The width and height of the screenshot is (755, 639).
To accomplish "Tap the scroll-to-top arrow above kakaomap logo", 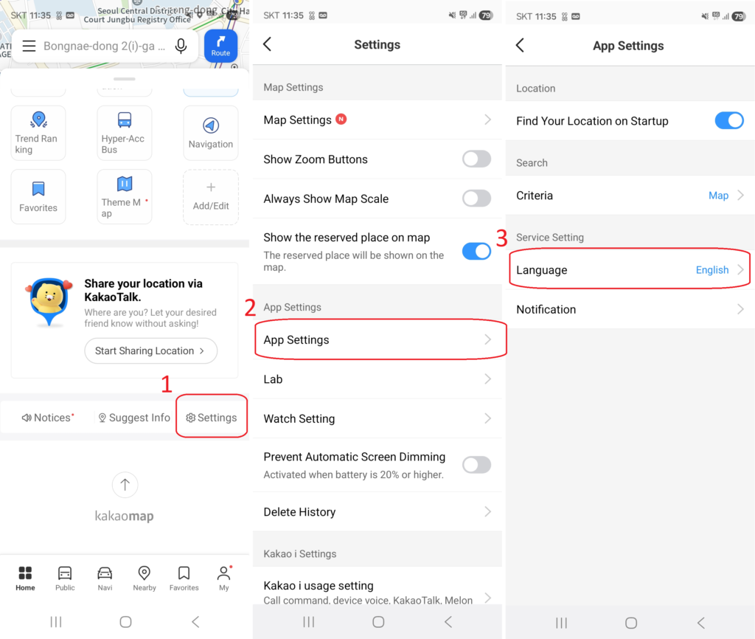I will click(125, 485).
